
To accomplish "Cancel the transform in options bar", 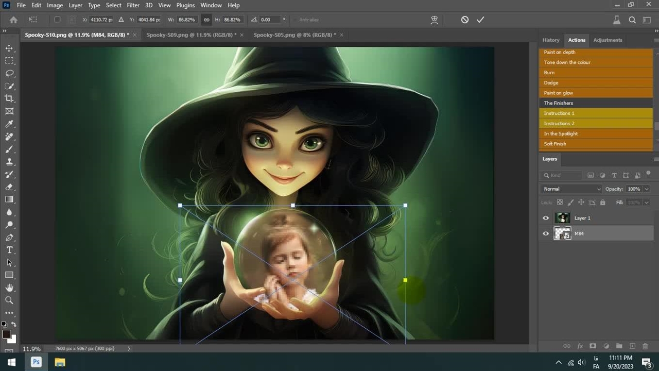I will click(x=465, y=20).
